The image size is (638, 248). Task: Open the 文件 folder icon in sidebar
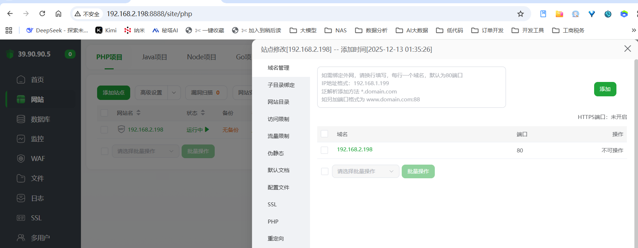[x=21, y=178]
